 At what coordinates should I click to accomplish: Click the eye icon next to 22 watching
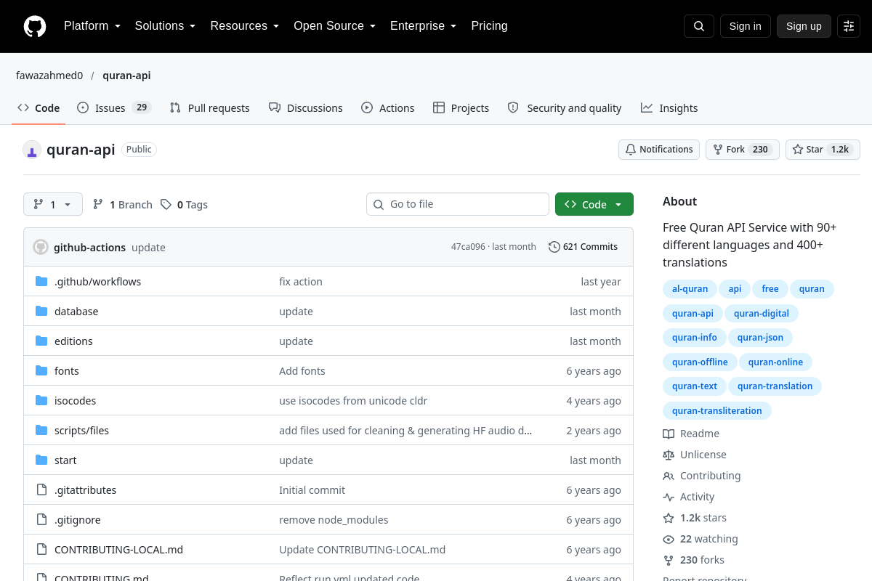(669, 539)
